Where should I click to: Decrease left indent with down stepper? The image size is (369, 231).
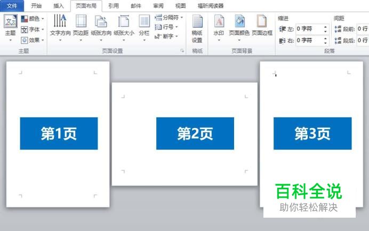[325, 31]
